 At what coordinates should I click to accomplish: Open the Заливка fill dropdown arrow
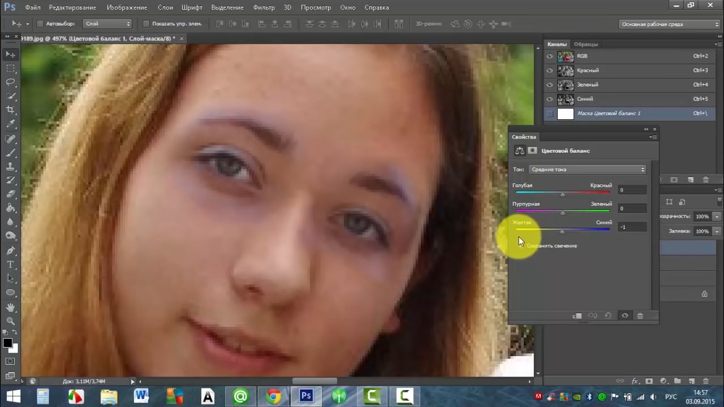click(717, 231)
